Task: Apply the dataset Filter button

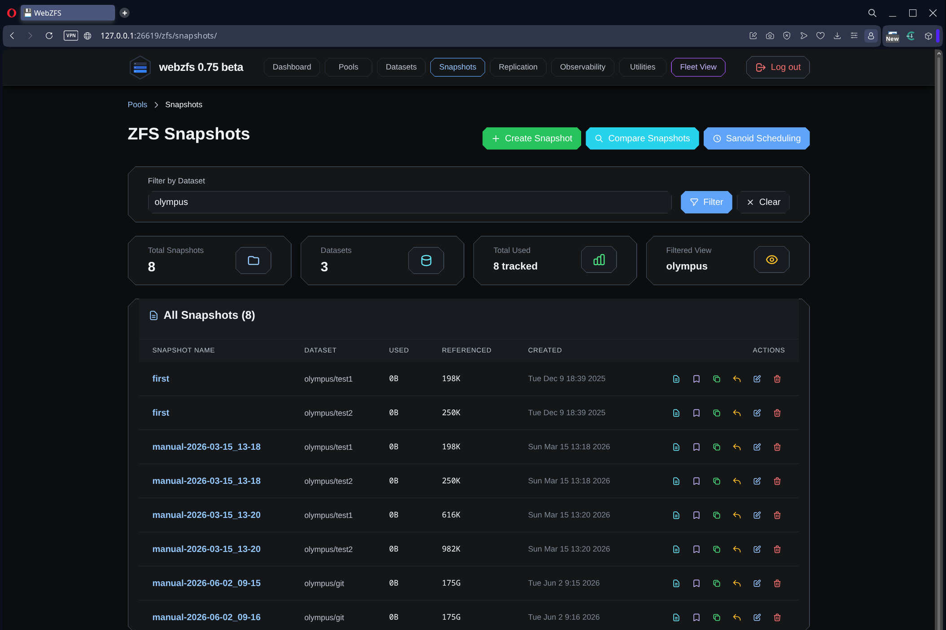Action: point(706,202)
